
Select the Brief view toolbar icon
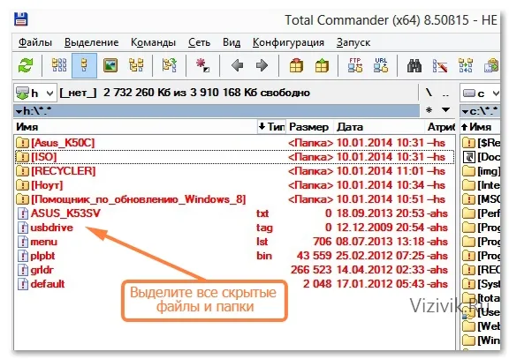59,66
